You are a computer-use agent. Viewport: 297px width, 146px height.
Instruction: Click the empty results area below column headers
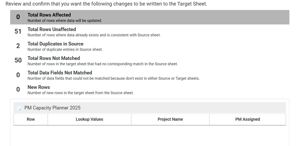150,135
